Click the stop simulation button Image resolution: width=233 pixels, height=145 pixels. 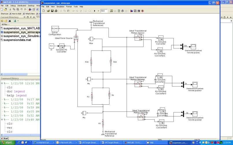98,11
